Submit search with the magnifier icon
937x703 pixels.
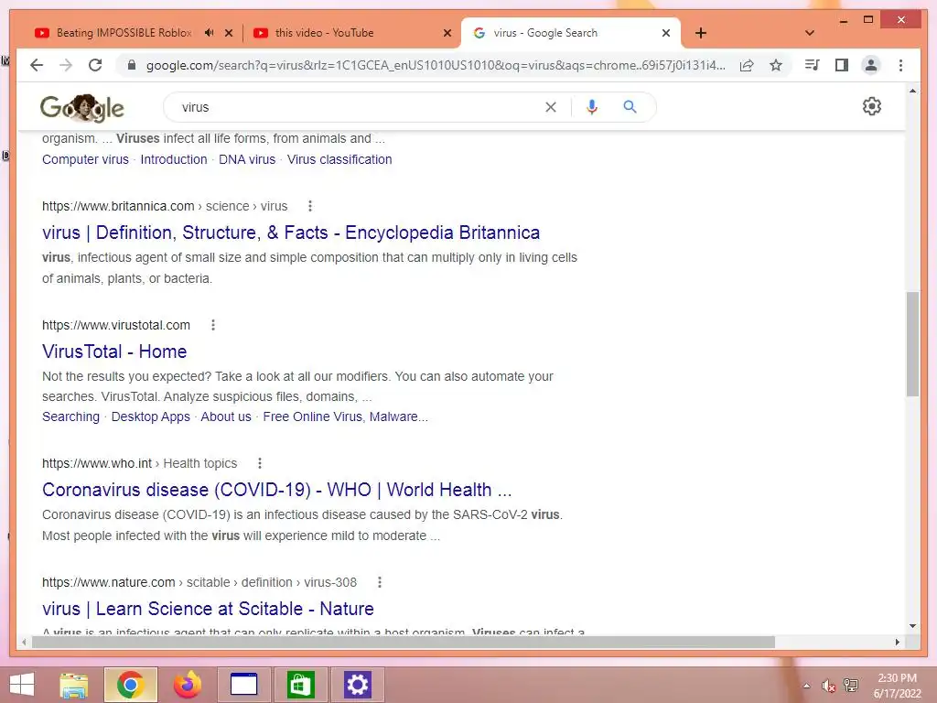(x=630, y=107)
